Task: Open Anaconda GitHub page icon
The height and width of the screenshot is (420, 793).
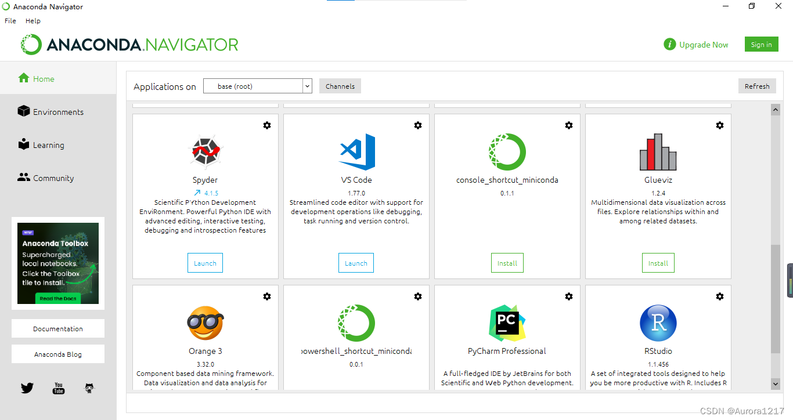Action: coord(89,388)
